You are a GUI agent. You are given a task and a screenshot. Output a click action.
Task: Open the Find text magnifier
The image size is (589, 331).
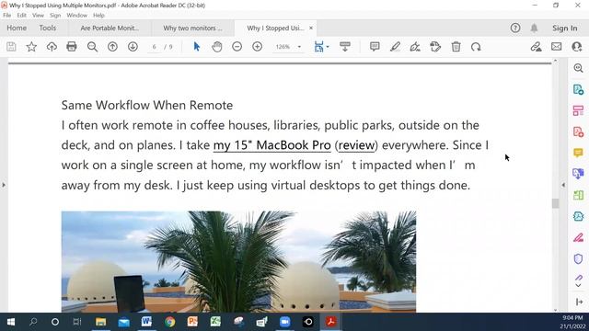(92, 47)
